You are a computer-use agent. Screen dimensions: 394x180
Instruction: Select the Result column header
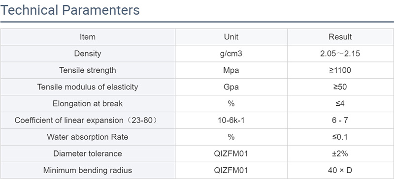click(340, 37)
